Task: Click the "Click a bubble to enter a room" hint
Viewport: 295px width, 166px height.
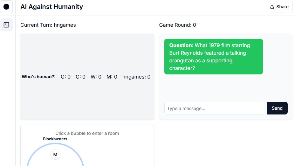Action: pyautogui.click(x=87, y=133)
